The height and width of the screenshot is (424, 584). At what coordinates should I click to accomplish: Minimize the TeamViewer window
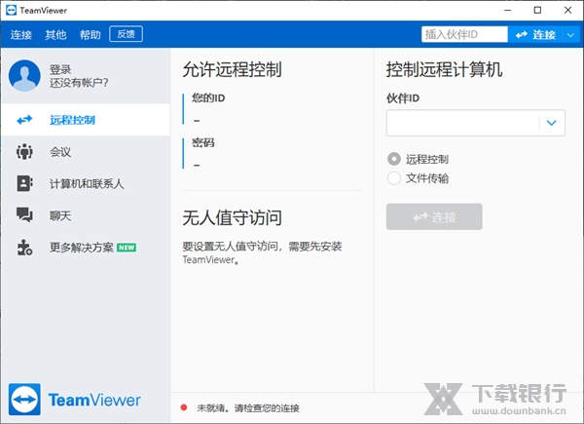click(x=508, y=10)
